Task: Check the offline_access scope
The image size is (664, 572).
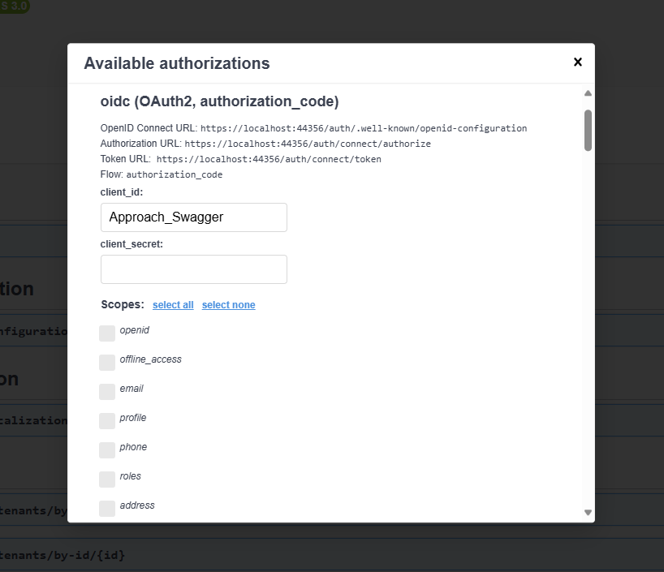Action: pyautogui.click(x=107, y=363)
